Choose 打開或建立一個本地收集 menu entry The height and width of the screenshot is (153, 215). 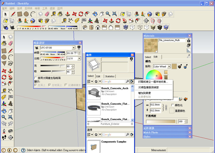pyautogui.click(x=153, y=82)
